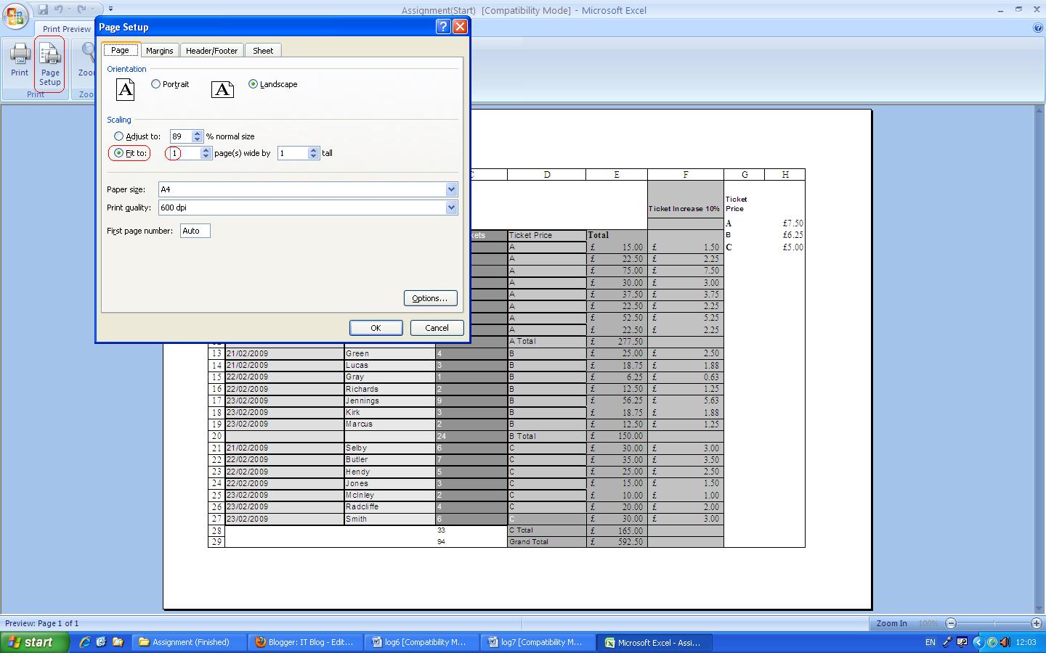This screenshot has height=653, width=1046.
Task: Increase Adjust to percentage spinner
Action: click(197, 134)
